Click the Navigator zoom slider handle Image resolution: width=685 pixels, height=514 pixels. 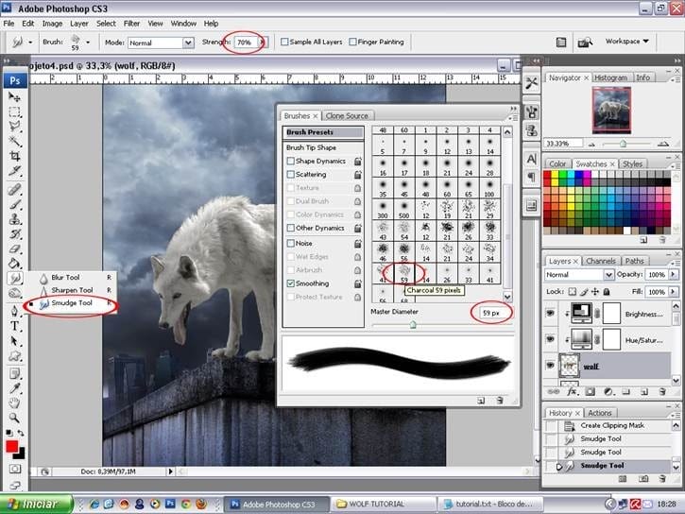pyautogui.click(x=623, y=144)
